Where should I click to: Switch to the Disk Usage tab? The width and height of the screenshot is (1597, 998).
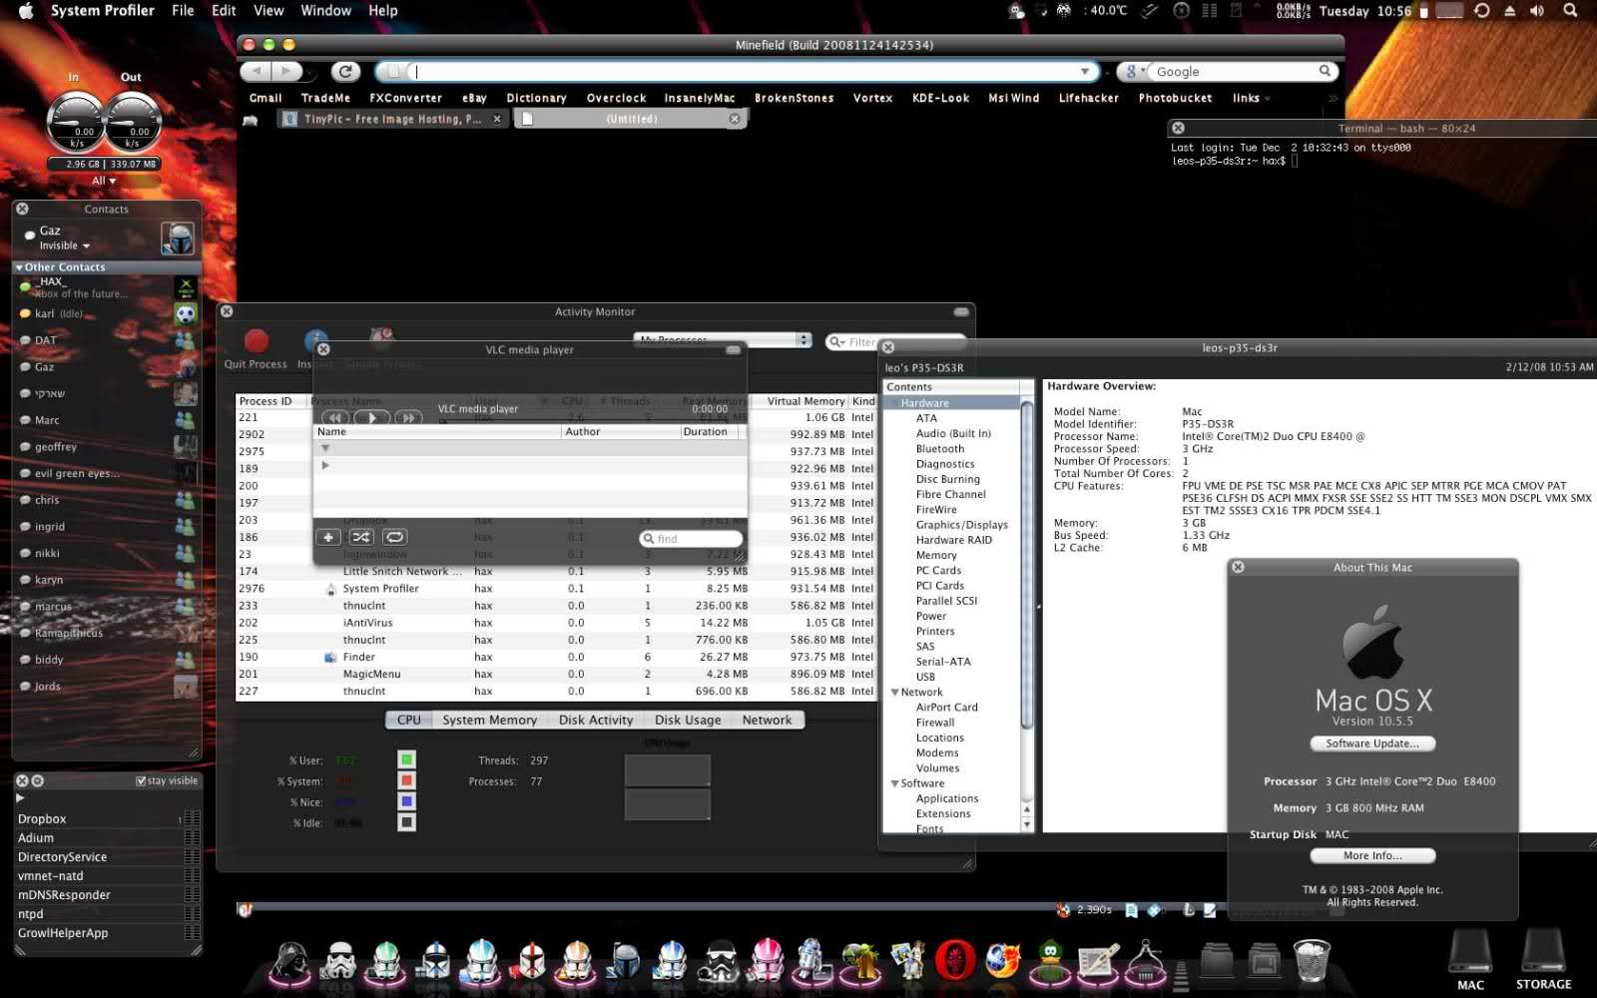688,720
